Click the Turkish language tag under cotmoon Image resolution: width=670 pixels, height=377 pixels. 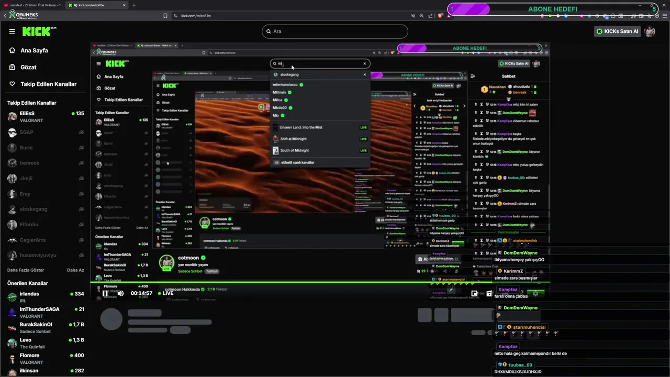pyautogui.click(x=211, y=271)
